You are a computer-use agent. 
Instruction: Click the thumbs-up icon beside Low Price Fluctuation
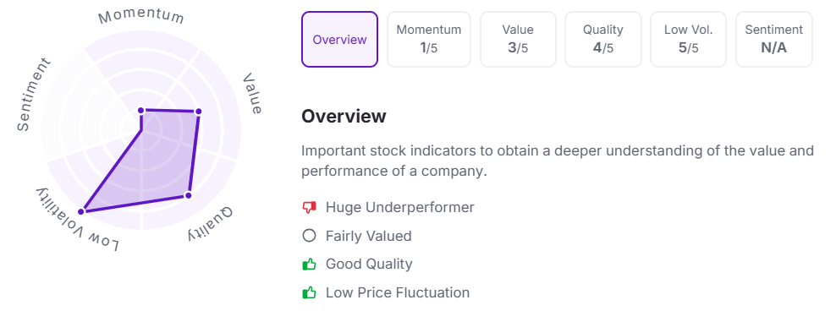coord(309,292)
